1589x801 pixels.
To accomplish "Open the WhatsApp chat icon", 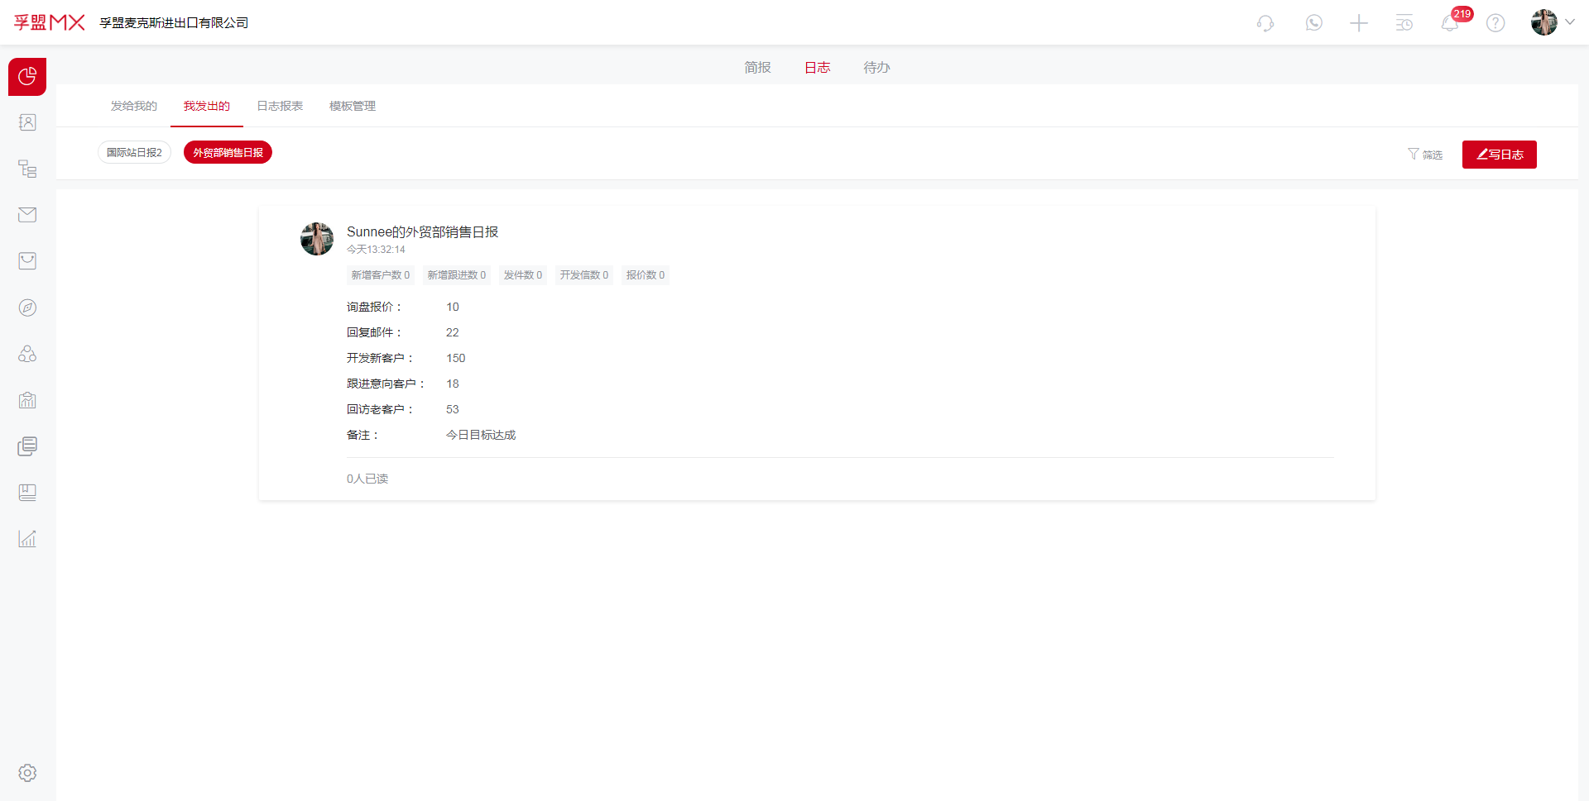I will click(1313, 23).
